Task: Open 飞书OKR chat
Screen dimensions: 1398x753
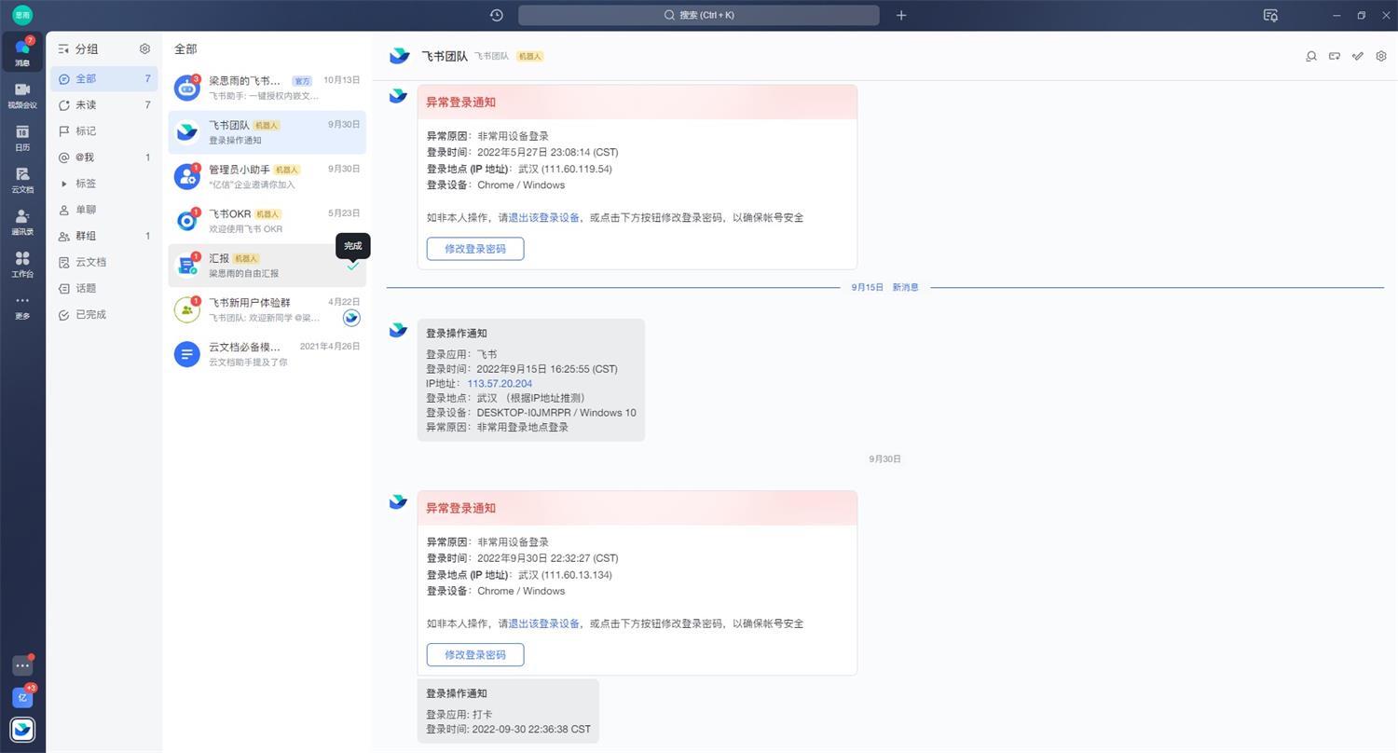Action: click(267, 221)
